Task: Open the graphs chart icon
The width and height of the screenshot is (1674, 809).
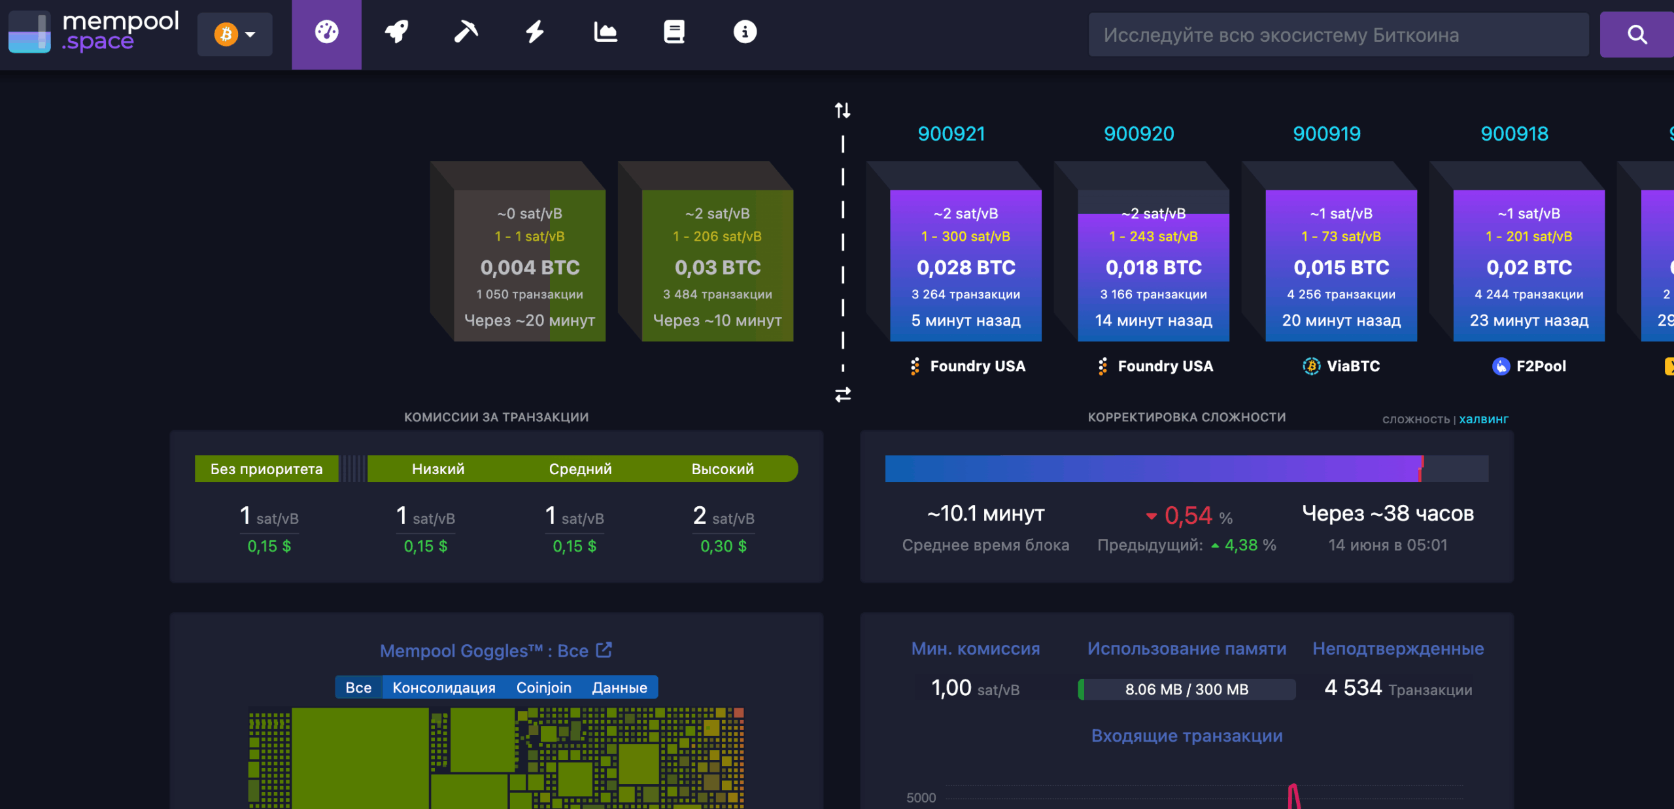Action: coord(605,33)
